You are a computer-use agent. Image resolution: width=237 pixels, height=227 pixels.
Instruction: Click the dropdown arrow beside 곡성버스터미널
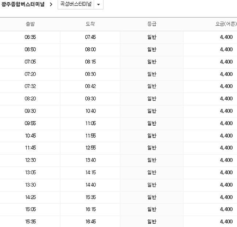98,4
